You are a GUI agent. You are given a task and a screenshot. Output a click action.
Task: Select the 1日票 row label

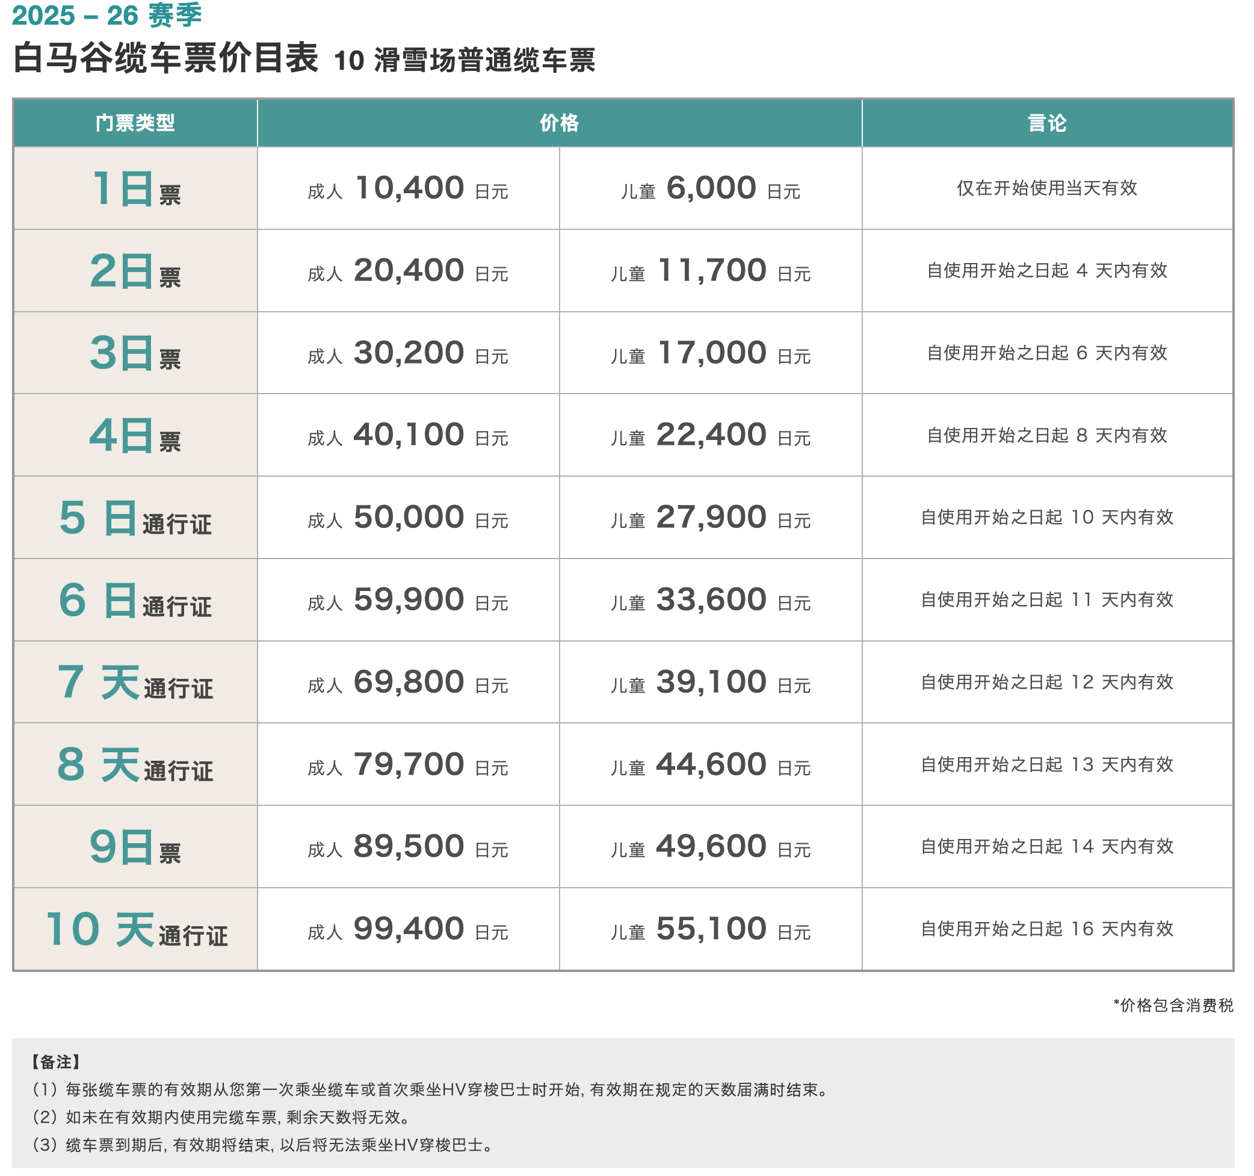pos(135,188)
